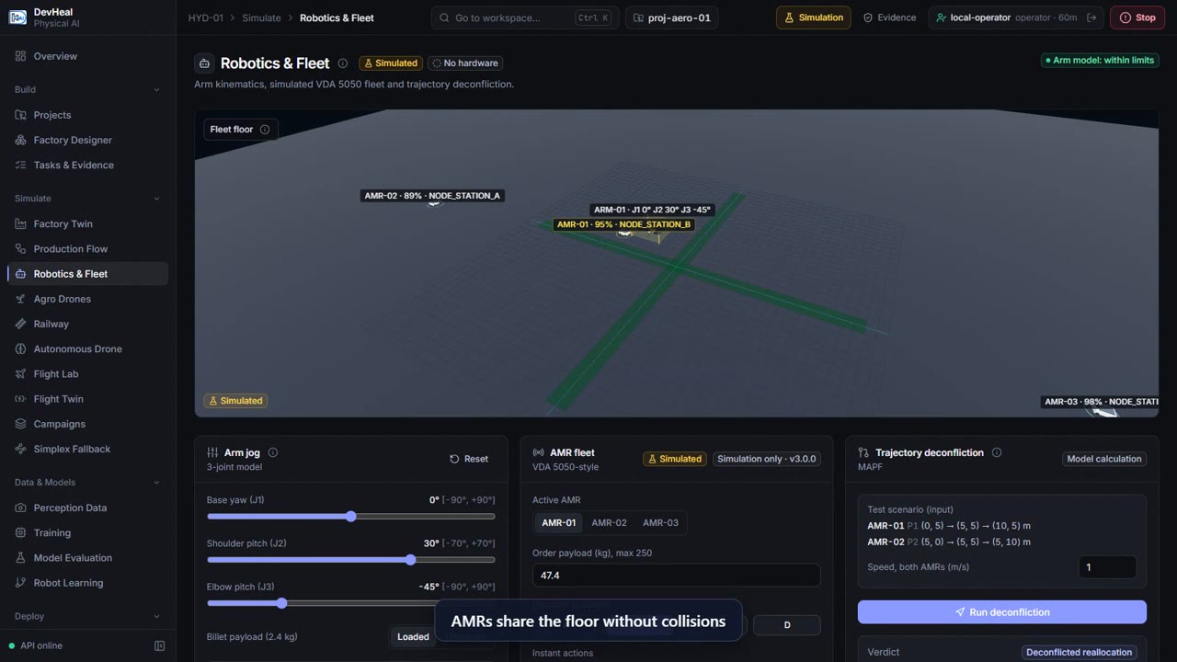Navigate to Simulate in the breadcrumb
The image size is (1177, 662).
click(261, 17)
